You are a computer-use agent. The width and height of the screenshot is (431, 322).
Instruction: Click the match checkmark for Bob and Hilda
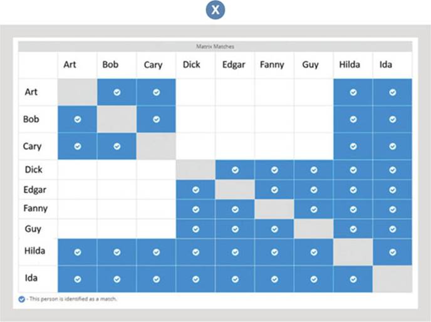pyautogui.click(x=353, y=119)
